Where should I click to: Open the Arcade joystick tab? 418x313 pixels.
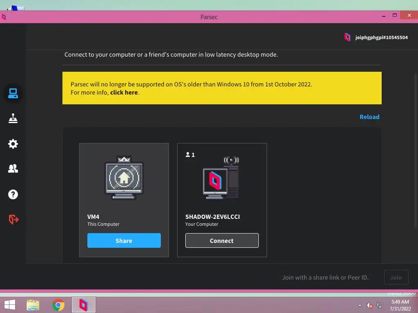click(13, 119)
